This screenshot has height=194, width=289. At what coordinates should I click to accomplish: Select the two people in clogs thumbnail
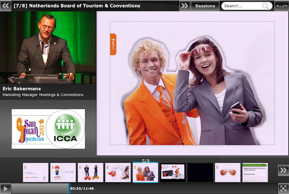pyautogui.click(x=91, y=172)
